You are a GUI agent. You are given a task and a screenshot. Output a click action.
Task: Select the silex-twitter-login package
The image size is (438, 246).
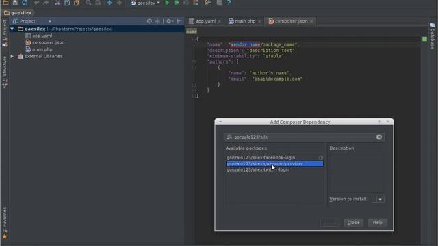(274, 170)
